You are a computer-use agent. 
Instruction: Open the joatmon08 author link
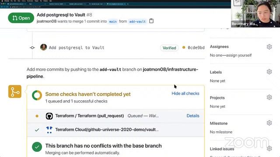click(x=47, y=21)
